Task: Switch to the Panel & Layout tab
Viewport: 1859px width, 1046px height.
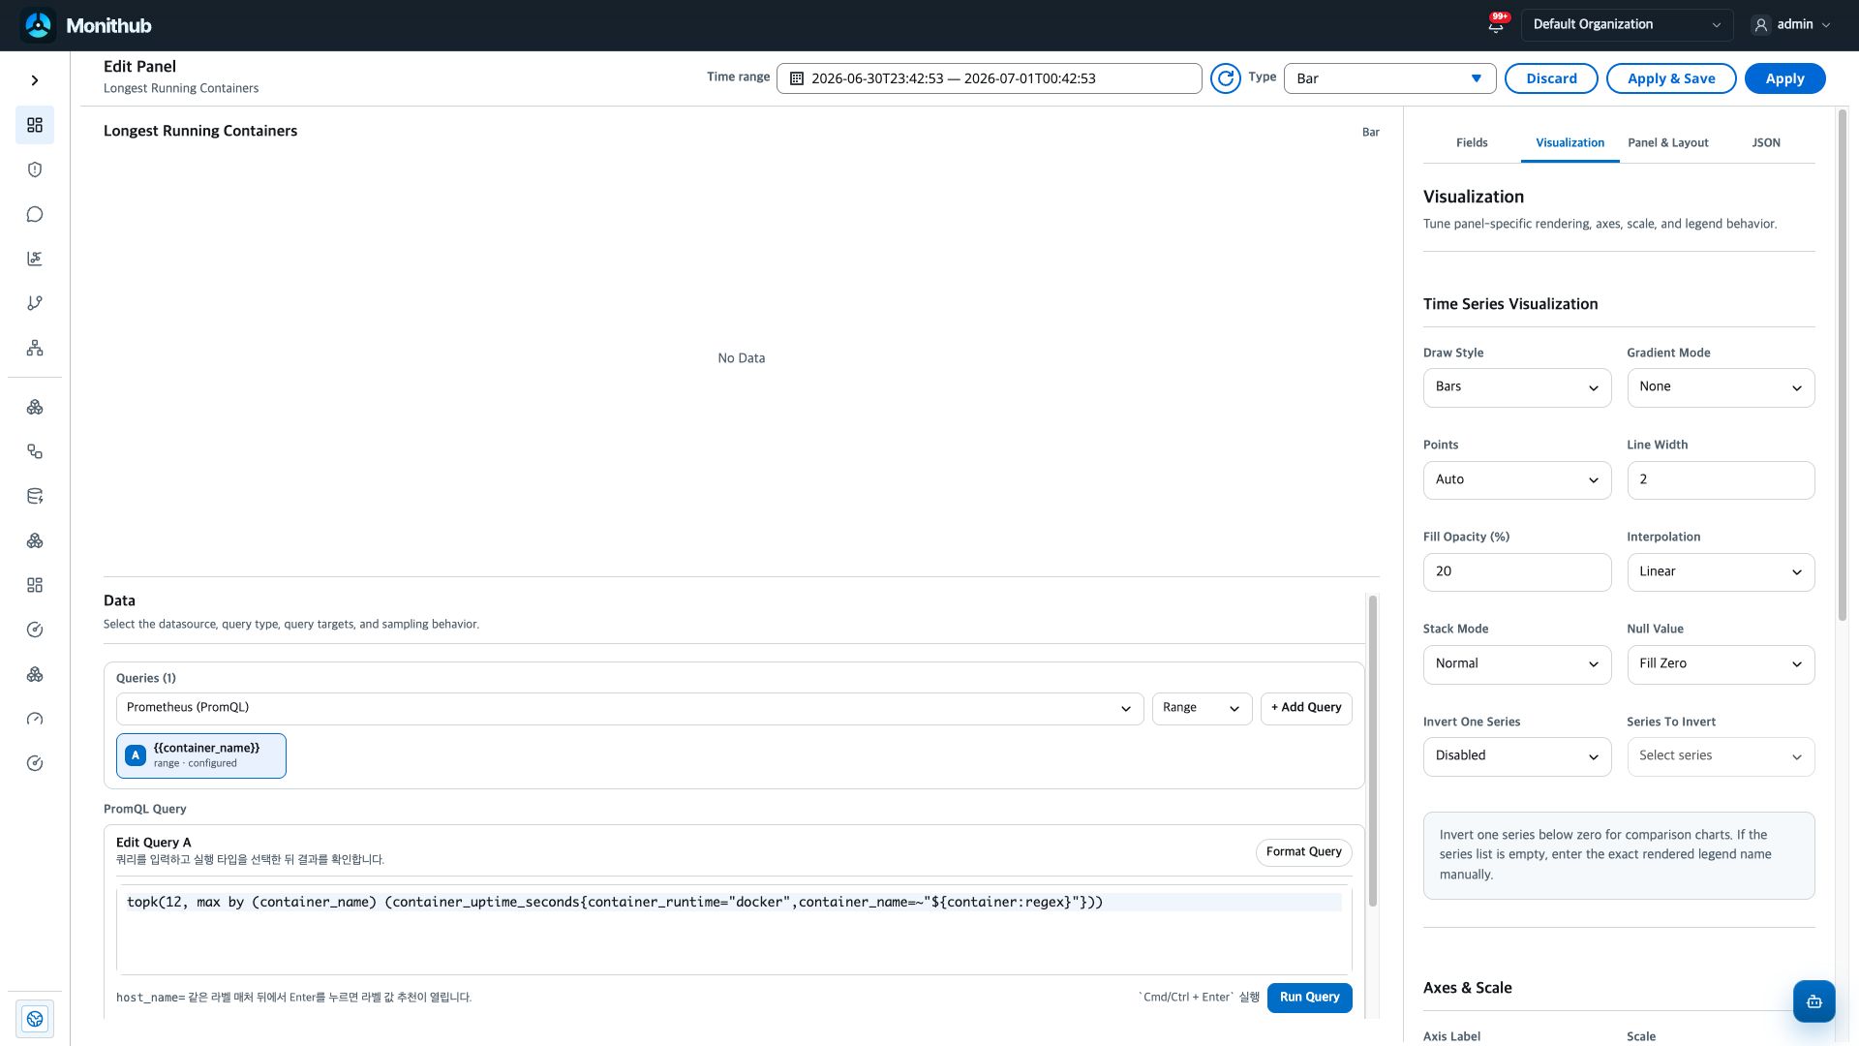Action: coord(1667,142)
